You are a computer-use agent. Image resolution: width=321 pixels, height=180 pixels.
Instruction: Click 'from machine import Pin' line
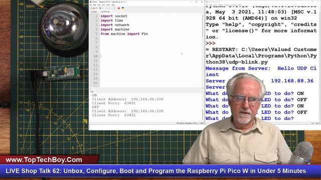pos(124,34)
